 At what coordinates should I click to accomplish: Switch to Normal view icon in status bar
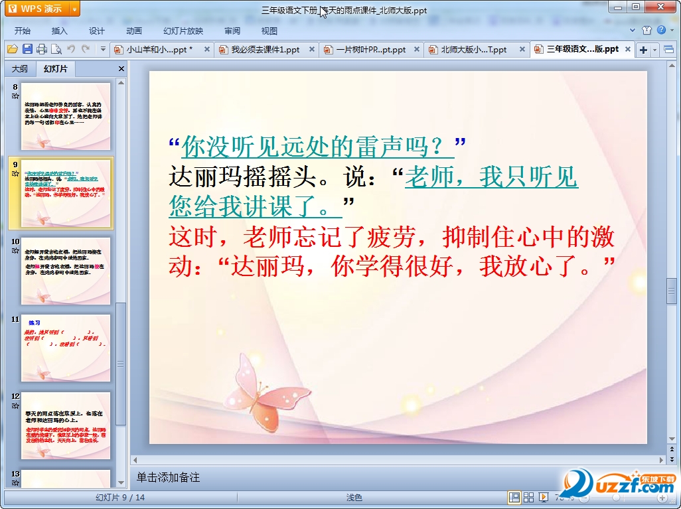pos(514,497)
